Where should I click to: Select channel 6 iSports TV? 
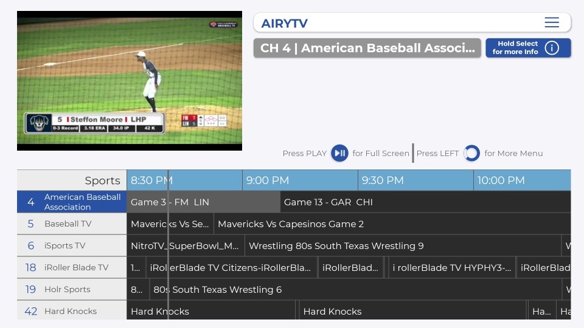(72, 246)
